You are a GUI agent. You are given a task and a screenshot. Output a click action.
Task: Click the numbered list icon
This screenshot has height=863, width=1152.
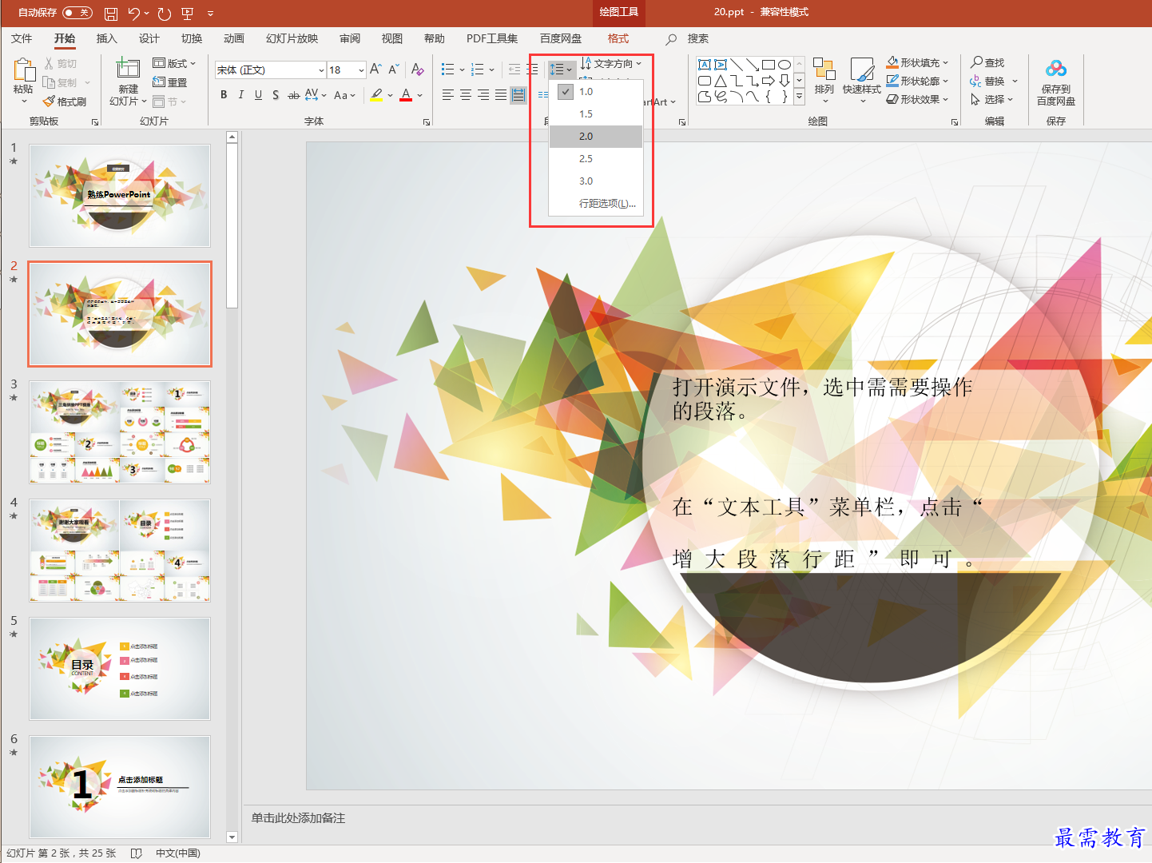[478, 70]
